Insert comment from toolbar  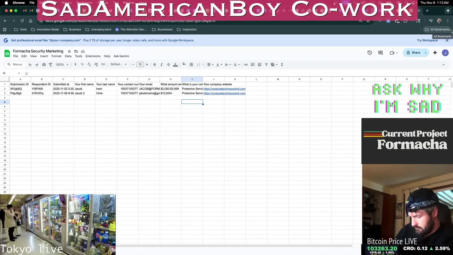pyautogui.click(x=253, y=64)
